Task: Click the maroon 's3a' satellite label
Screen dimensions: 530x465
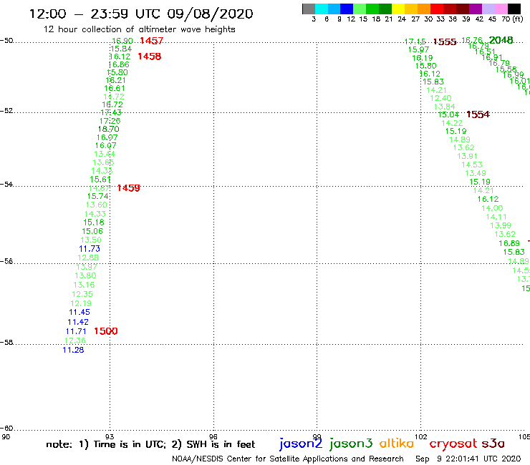Action: pos(493,444)
